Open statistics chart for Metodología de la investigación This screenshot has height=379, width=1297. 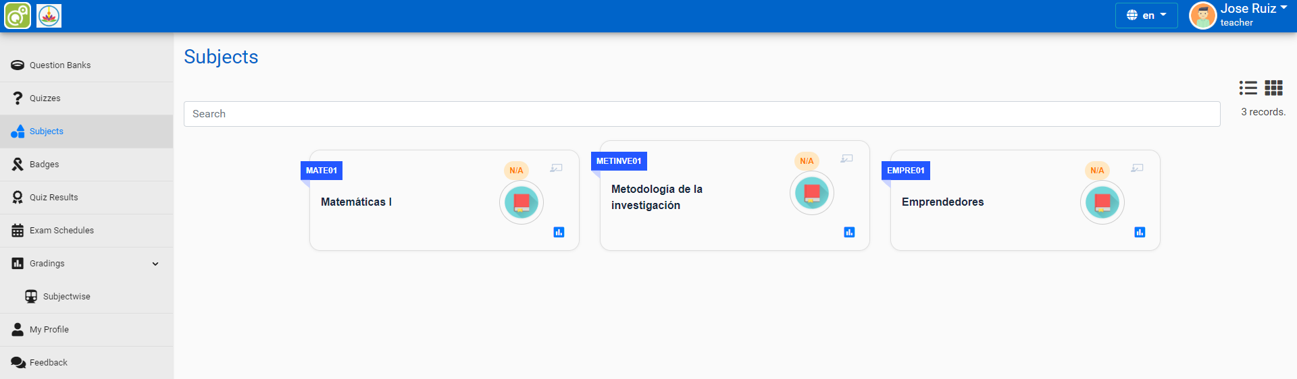click(849, 232)
